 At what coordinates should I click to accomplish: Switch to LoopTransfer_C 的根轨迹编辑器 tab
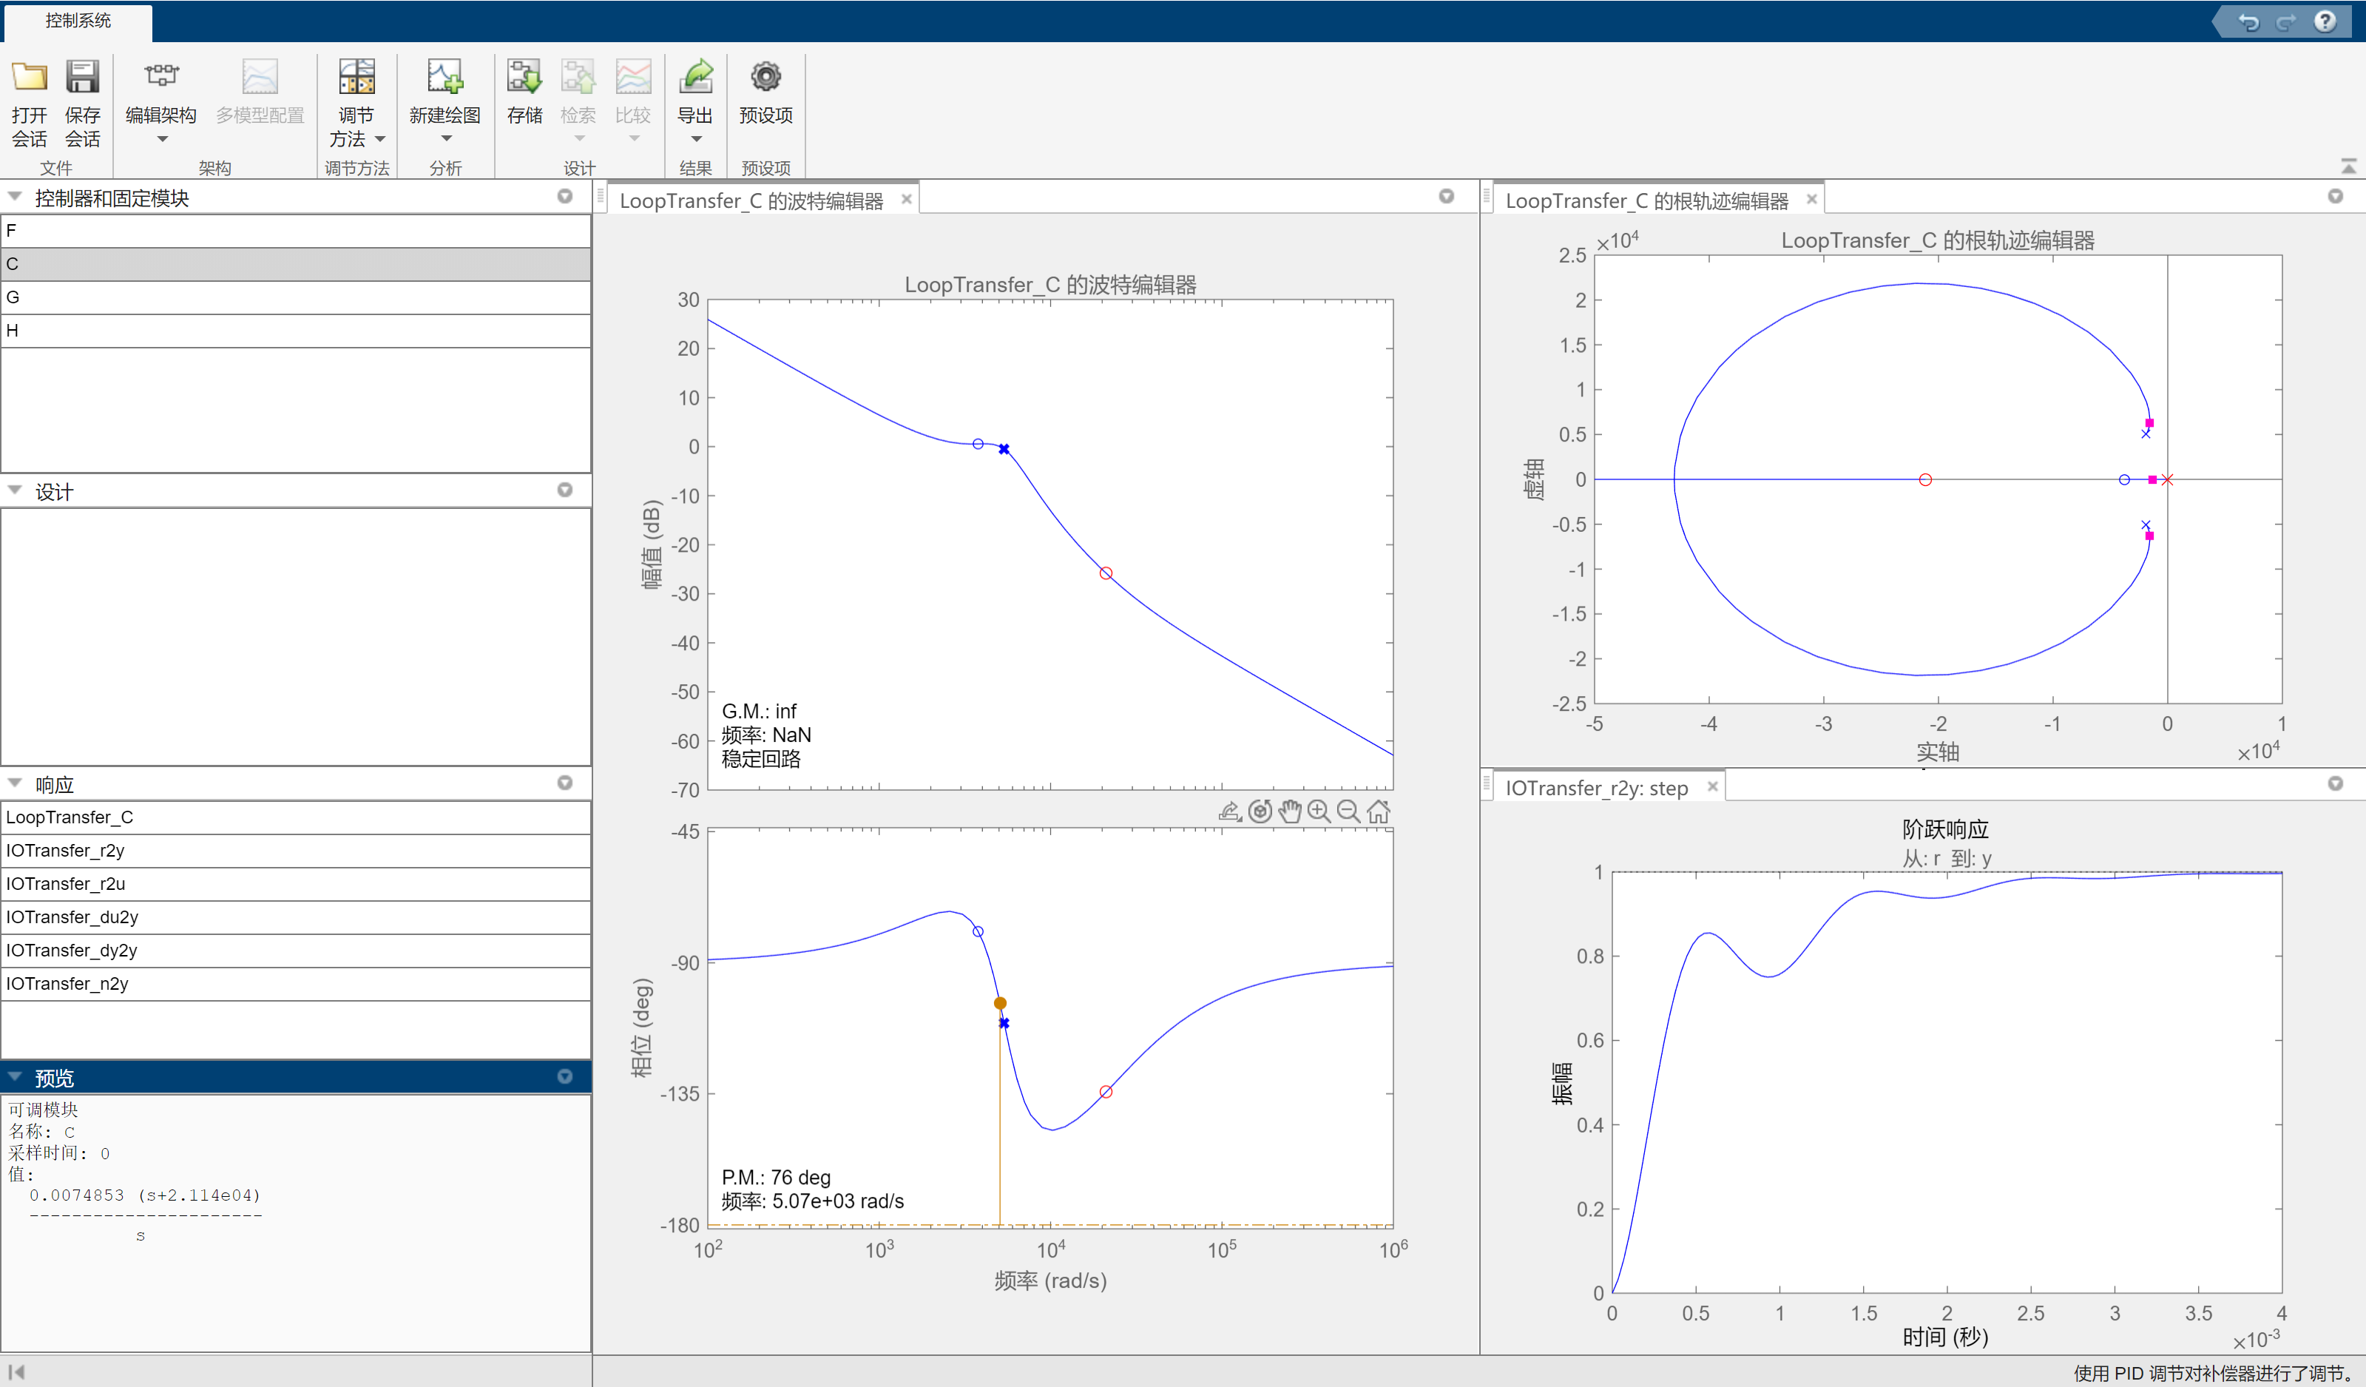[1647, 200]
